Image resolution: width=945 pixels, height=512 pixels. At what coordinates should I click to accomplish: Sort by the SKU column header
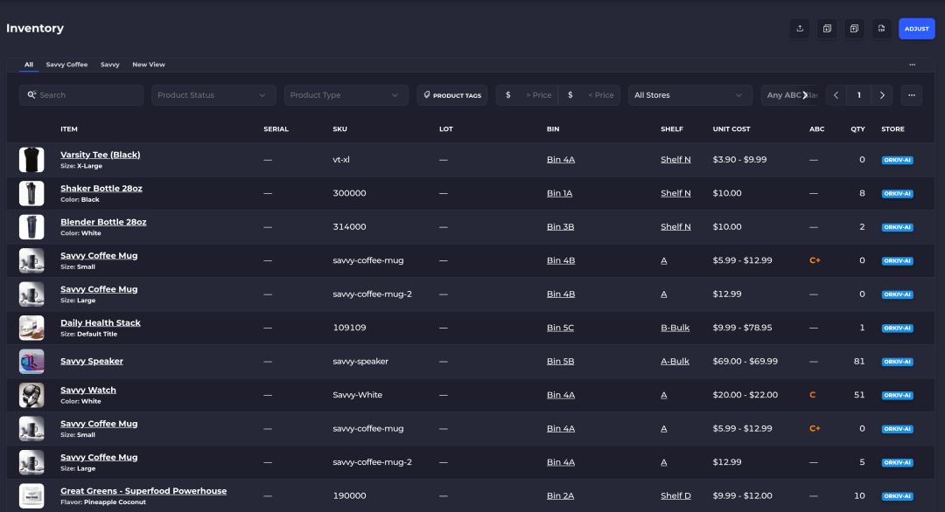[339, 128]
